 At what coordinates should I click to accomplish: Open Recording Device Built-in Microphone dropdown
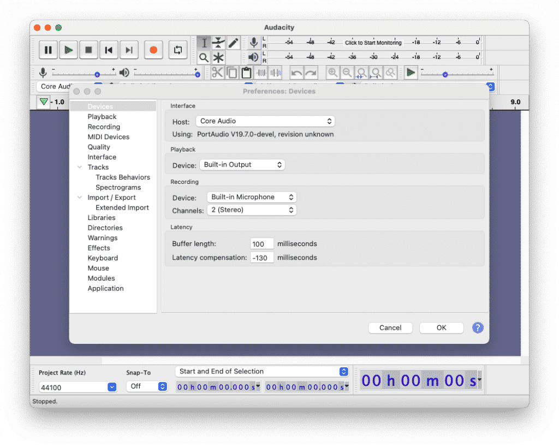(x=252, y=197)
